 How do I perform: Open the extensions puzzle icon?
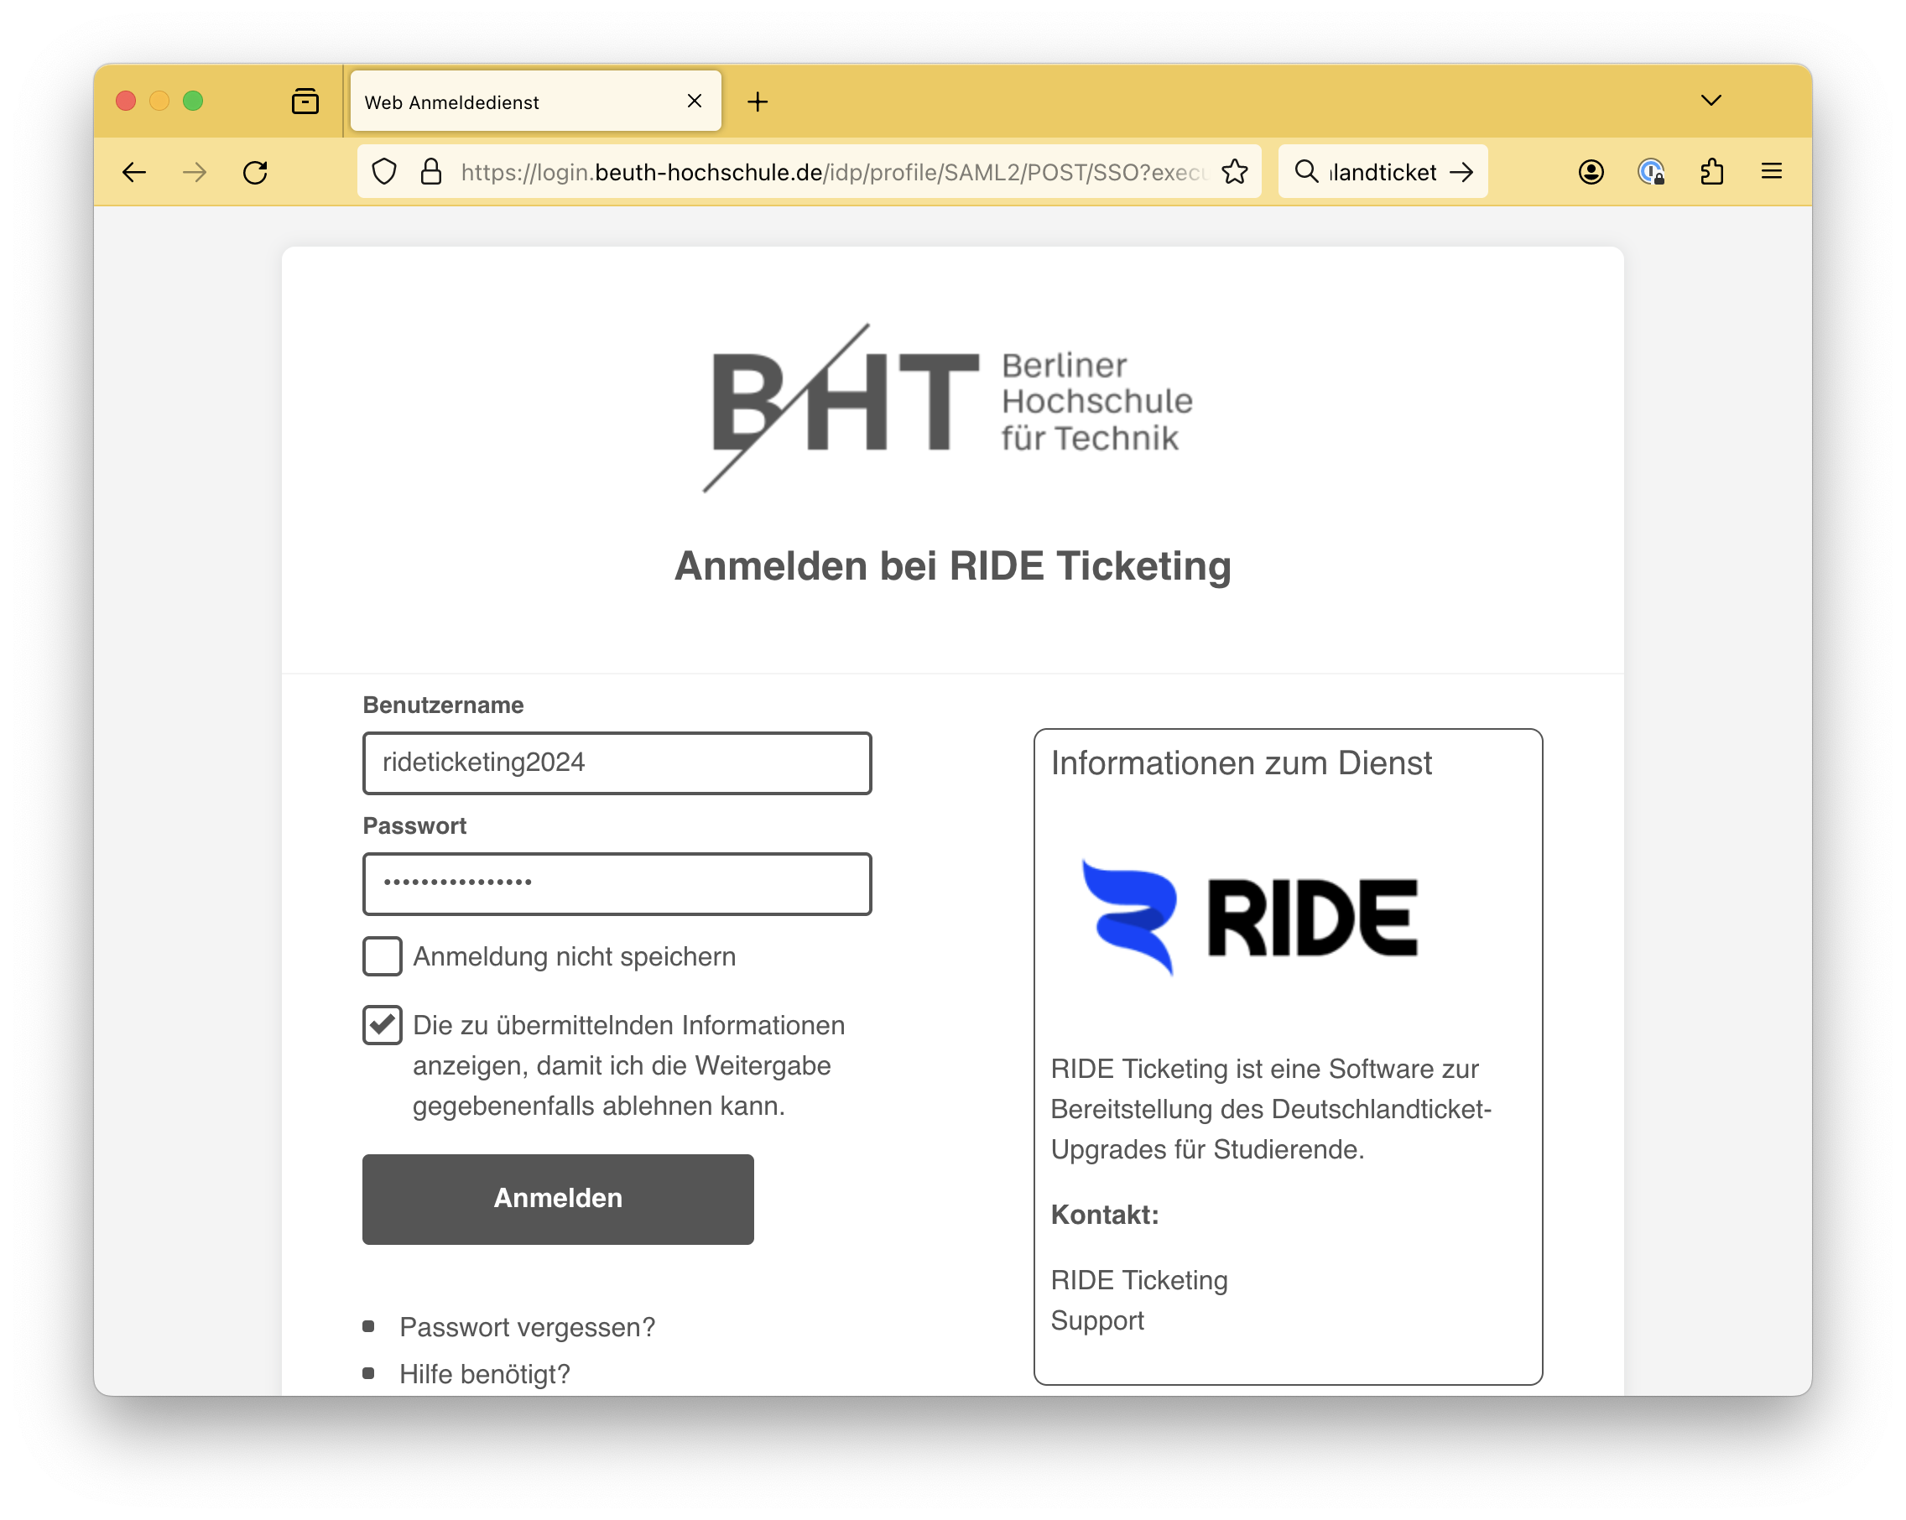[1711, 171]
